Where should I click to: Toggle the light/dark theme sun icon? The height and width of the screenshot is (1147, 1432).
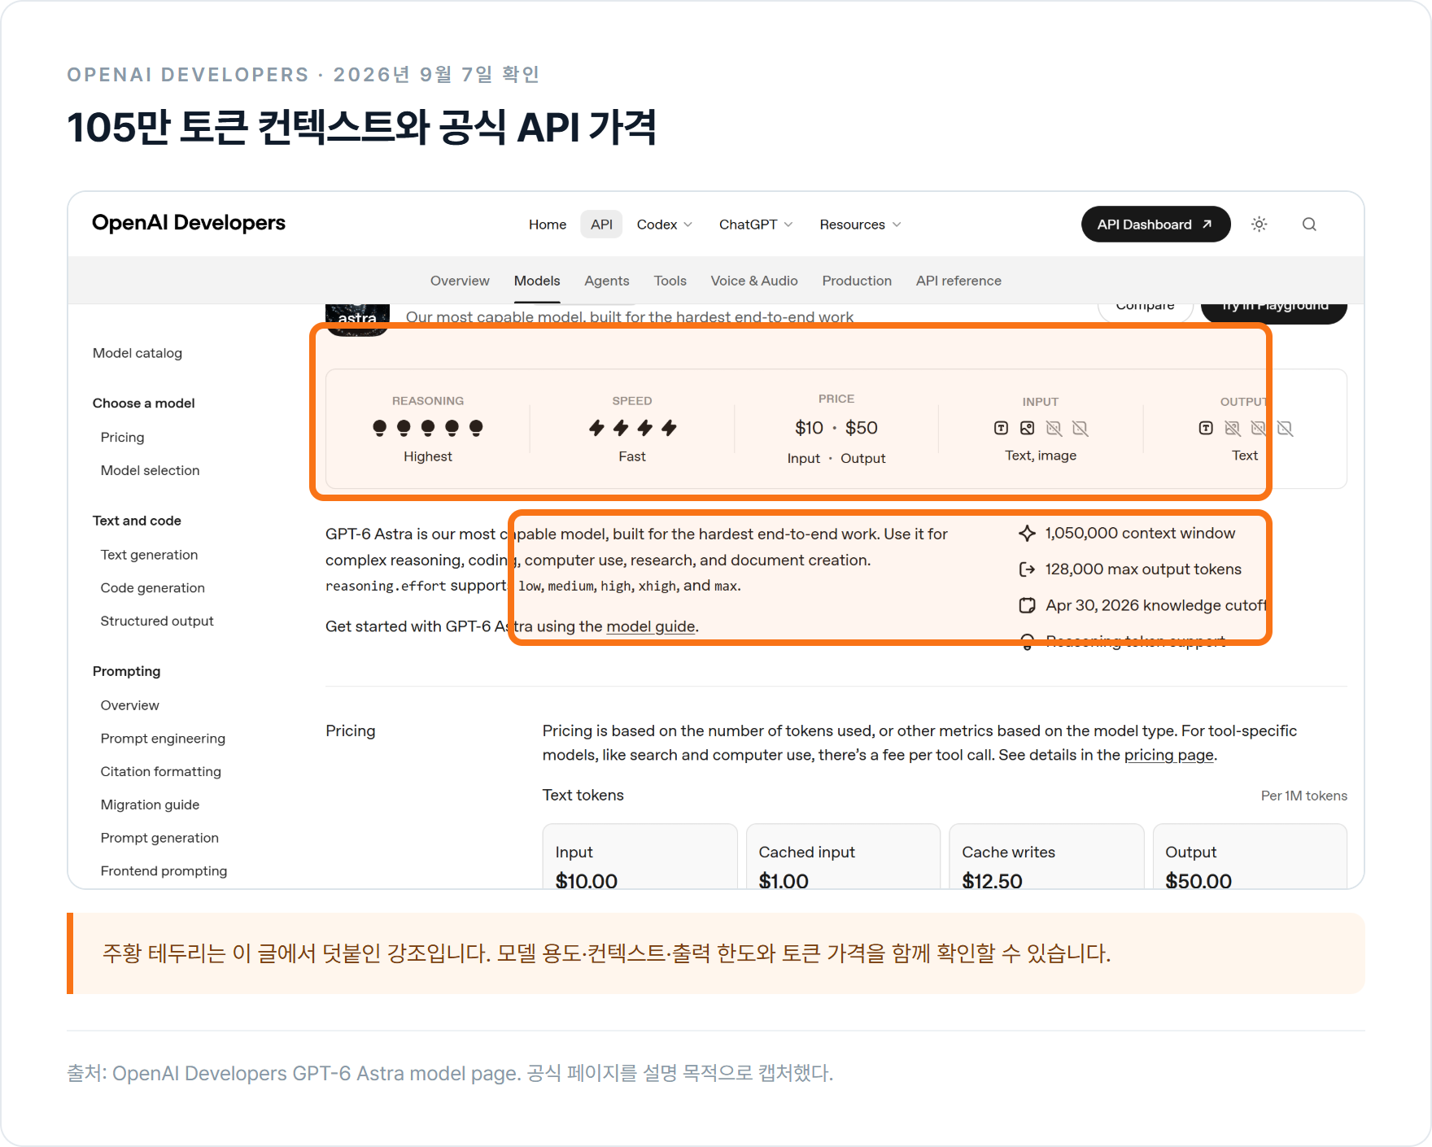pyautogui.click(x=1260, y=225)
